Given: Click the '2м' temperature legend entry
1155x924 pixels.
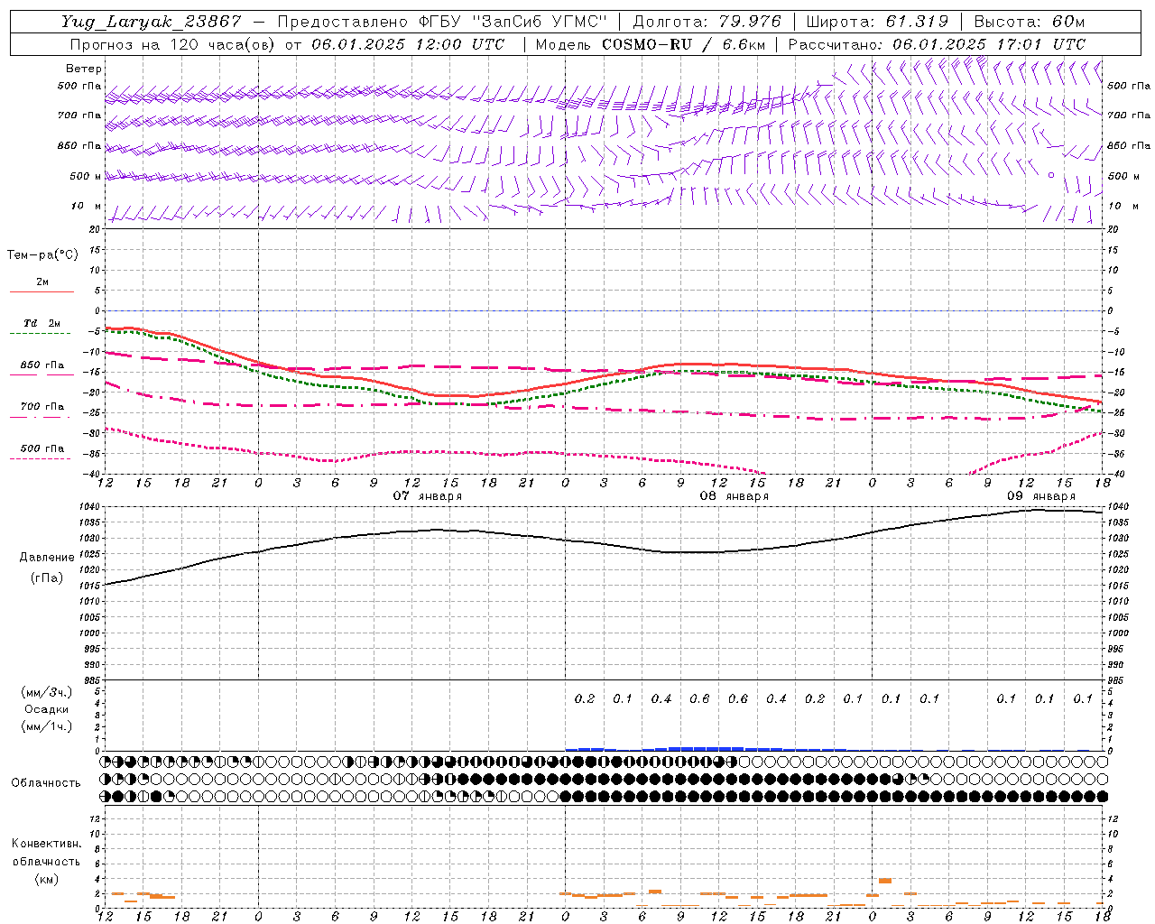Looking at the screenshot, I should [42, 282].
